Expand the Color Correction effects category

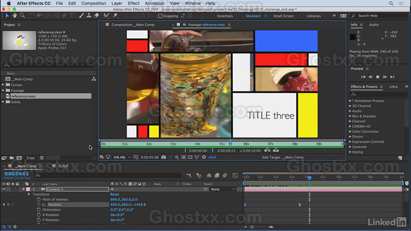[350, 132]
